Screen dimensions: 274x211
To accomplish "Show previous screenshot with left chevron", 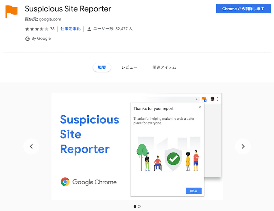I will pos(31,146).
